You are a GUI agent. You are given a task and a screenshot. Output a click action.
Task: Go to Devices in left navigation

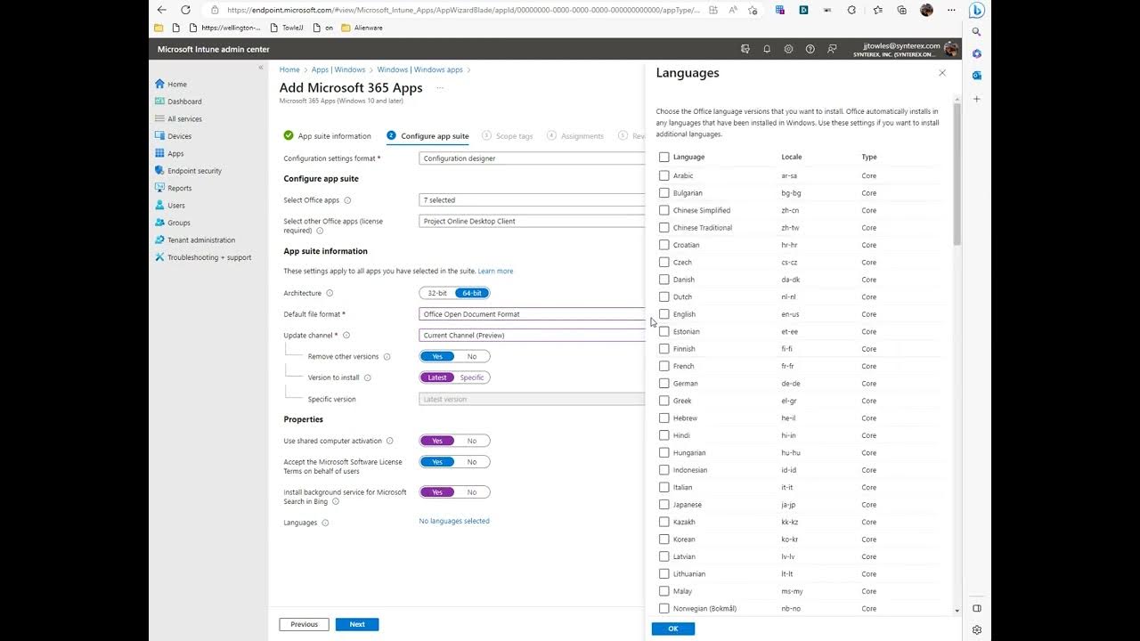tap(179, 136)
